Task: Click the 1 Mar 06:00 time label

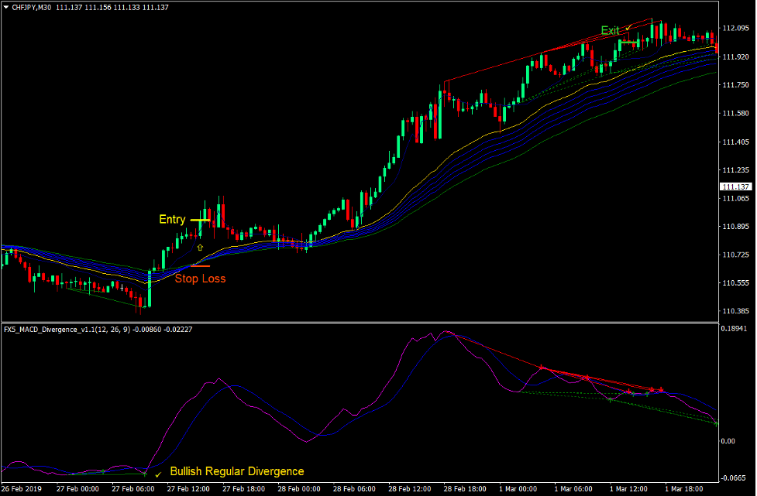Action: click(x=575, y=489)
